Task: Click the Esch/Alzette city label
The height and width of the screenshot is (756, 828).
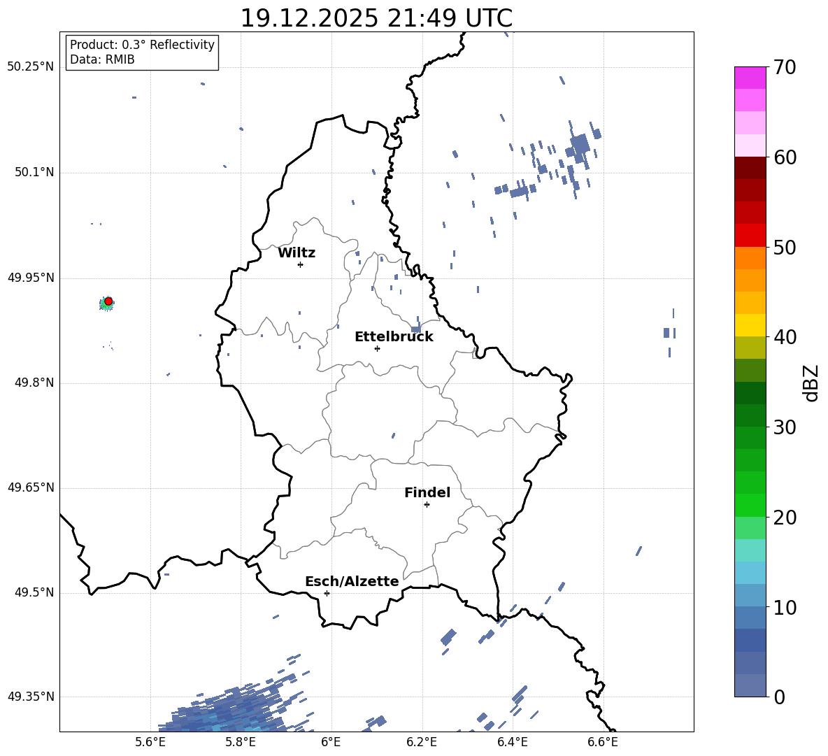Action: tap(352, 581)
